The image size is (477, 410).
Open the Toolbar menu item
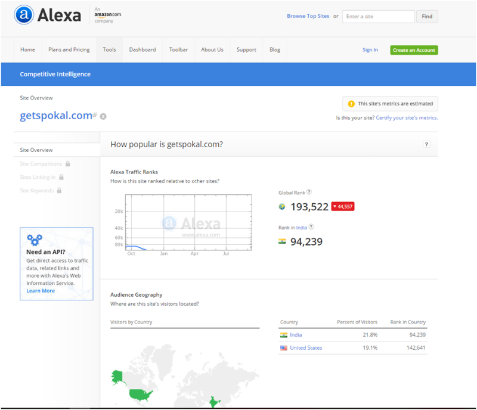coord(178,49)
